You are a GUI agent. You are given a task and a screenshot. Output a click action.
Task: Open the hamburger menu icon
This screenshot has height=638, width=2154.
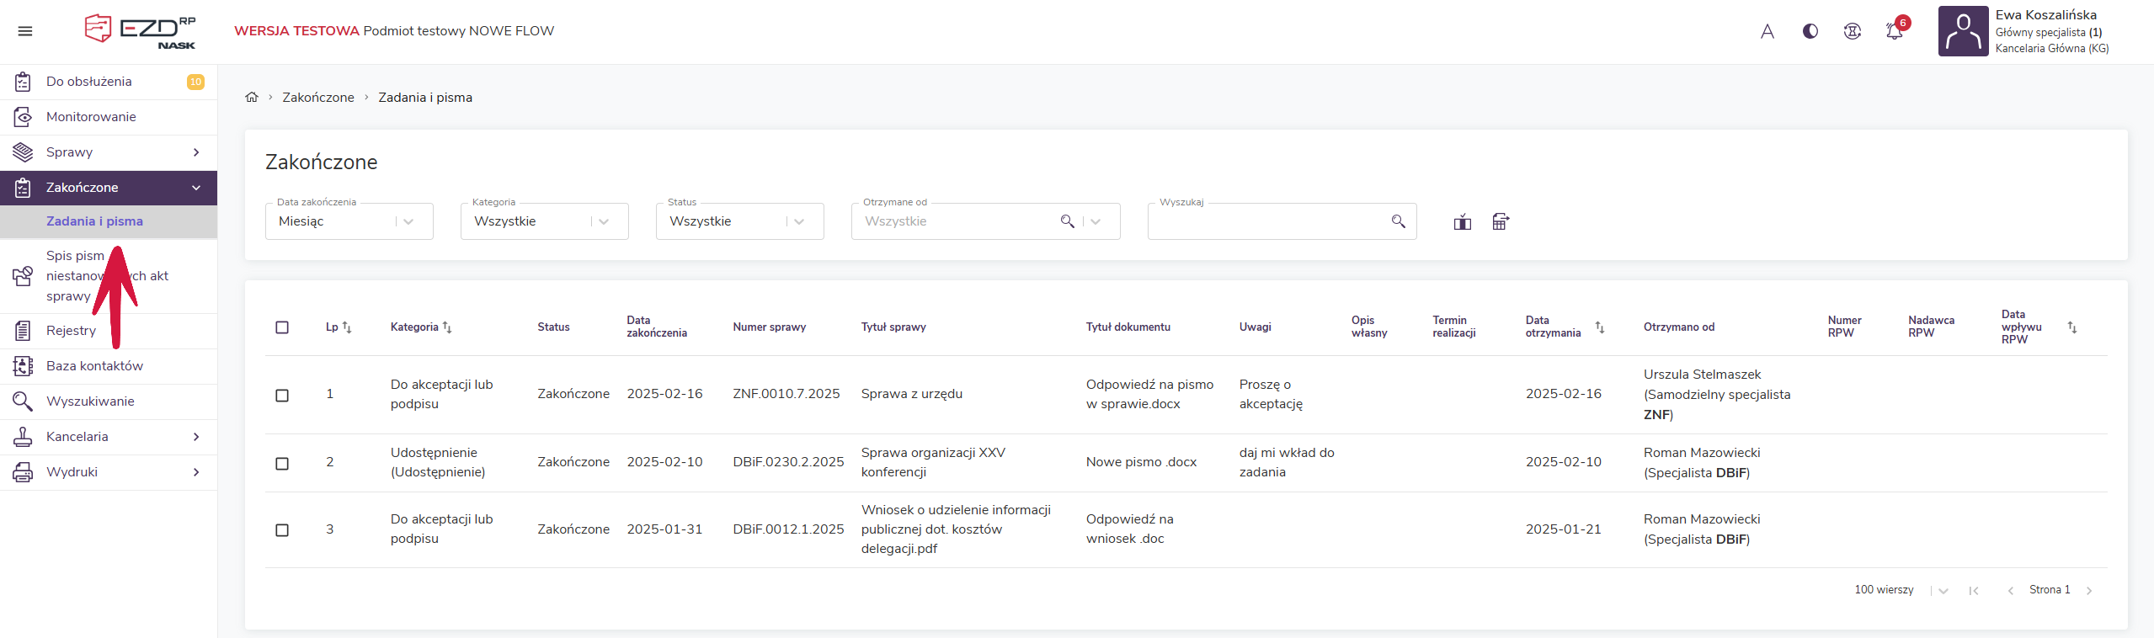25,31
